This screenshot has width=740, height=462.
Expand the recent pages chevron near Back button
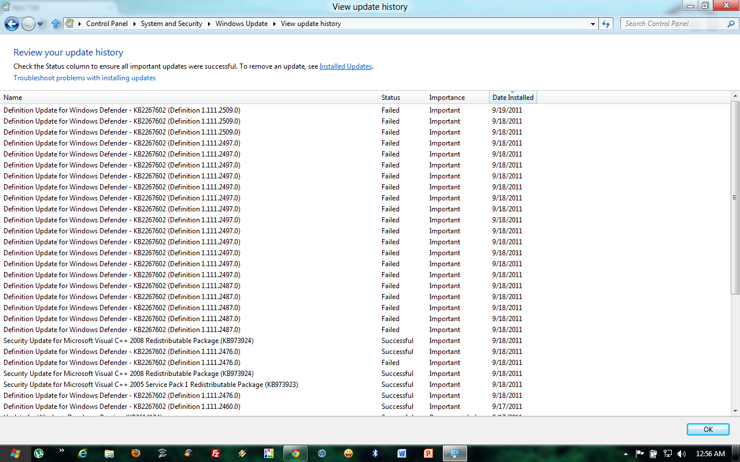point(39,24)
